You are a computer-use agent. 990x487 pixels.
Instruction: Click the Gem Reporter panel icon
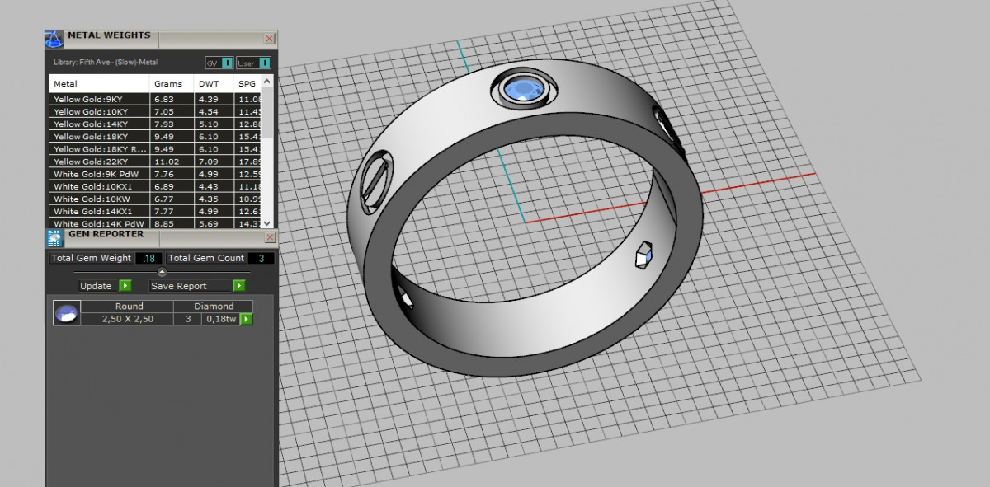pyautogui.click(x=54, y=238)
